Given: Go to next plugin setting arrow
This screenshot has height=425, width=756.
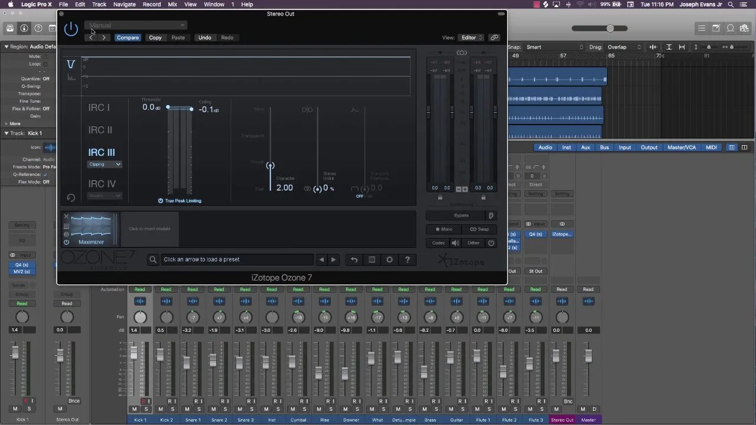Looking at the screenshot, I should pyautogui.click(x=104, y=38).
